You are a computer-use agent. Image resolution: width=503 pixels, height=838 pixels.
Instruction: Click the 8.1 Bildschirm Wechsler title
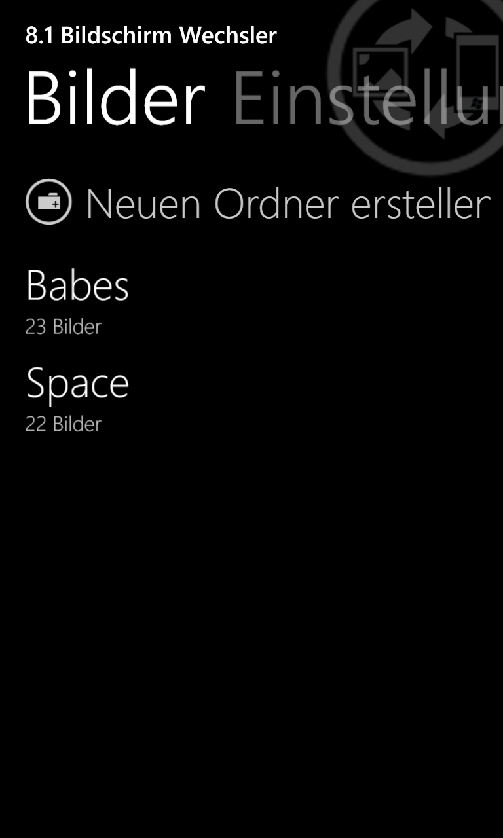pos(151,35)
